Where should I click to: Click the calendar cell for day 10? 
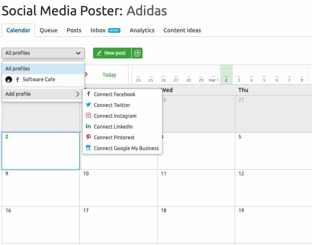(x=118, y=188)
